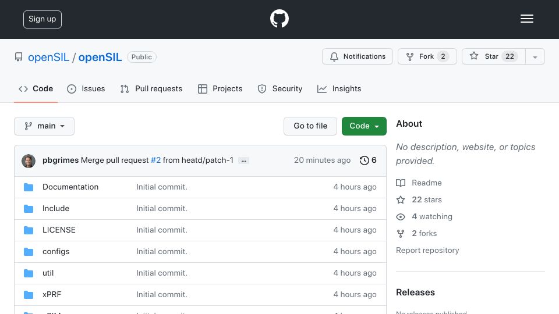The image size is (559, 314).
Task: Open commit history clock icon
Action: [364, 160]
